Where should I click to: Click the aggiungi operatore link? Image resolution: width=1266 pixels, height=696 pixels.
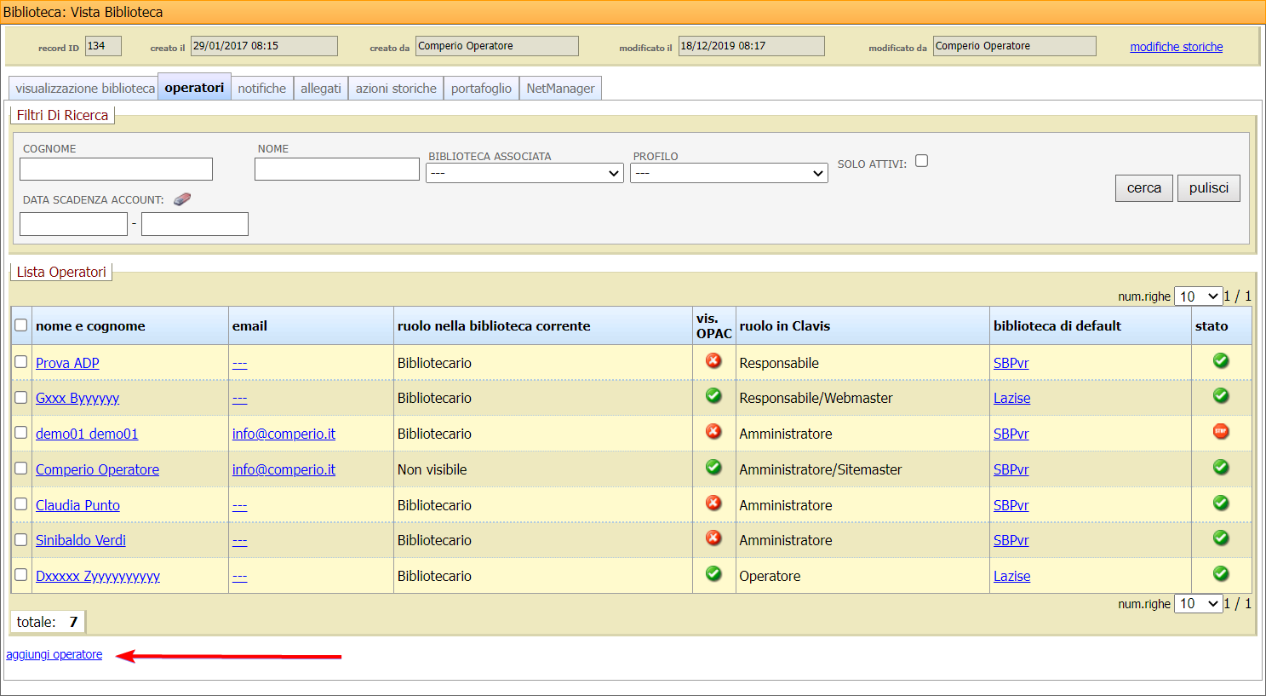[54, 655]
